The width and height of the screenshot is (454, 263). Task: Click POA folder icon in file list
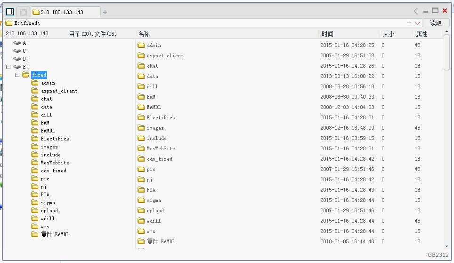(141, 190)
